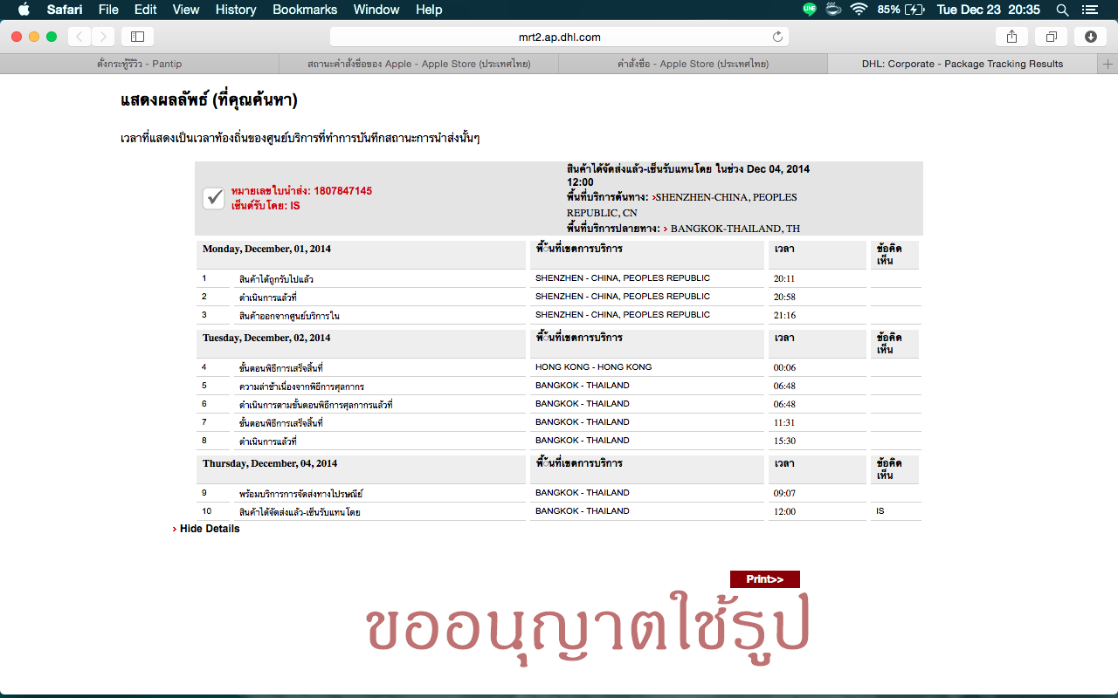1118x698 pixels.
Task: Click the Share toolbar icon
Action: [1011, 37]
